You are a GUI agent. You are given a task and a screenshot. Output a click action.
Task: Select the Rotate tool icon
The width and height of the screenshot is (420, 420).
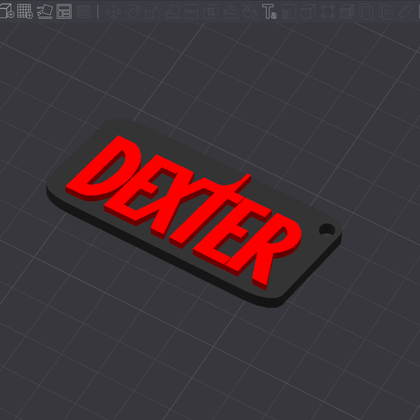(133, 11)
